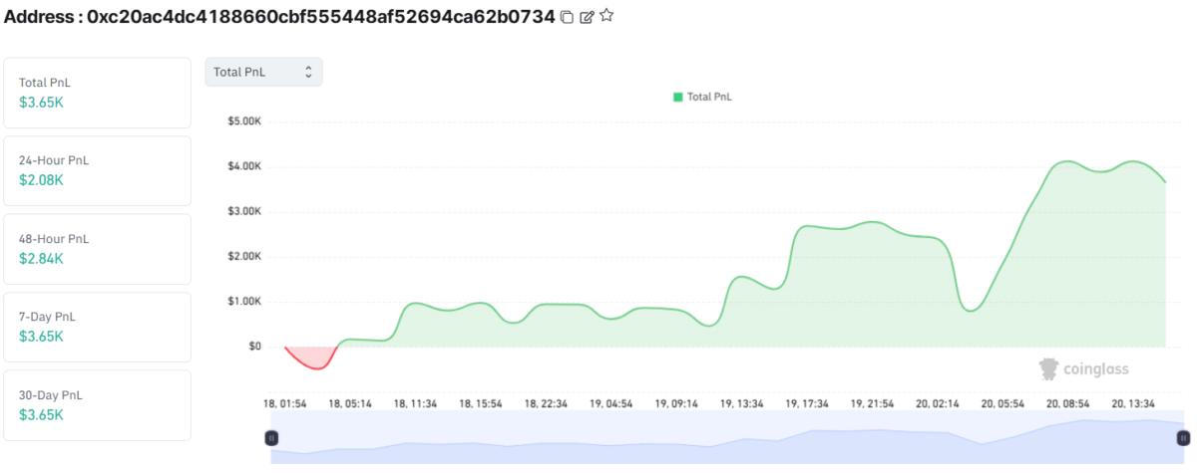
Task: Click the 18, 22:34 time label
Action: (547, 403)
